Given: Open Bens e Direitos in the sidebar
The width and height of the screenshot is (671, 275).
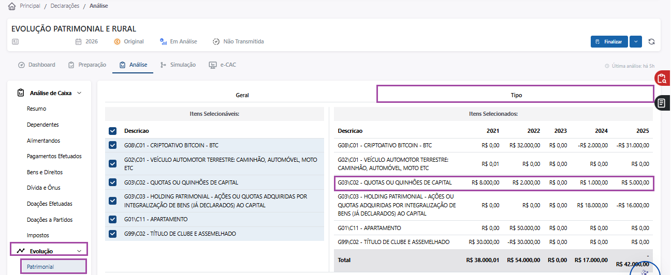Looking at the screenshot, I should (x=45, y=172).
